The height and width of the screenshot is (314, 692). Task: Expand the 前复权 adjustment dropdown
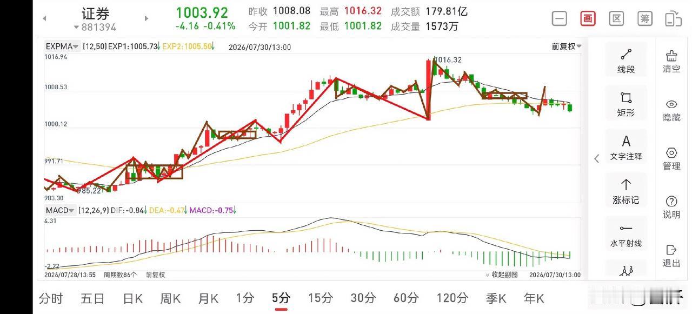click(x=567, y=46)
